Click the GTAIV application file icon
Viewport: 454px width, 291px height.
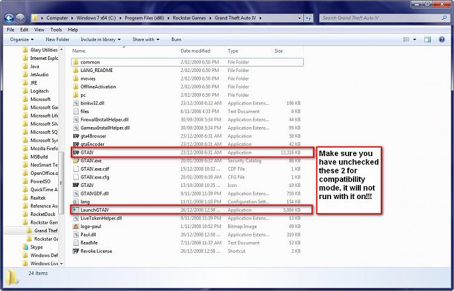pos(76,152)
